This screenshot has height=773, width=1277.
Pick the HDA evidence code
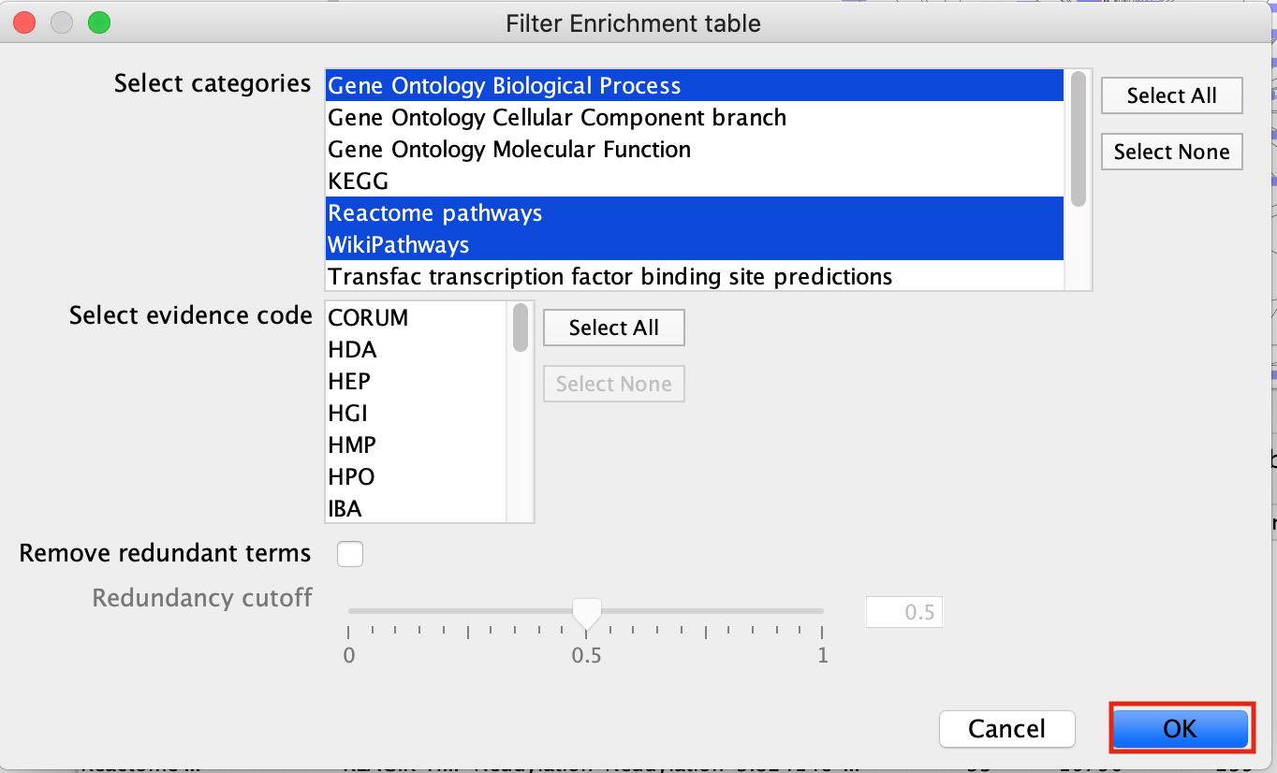[x=352, y=350]
